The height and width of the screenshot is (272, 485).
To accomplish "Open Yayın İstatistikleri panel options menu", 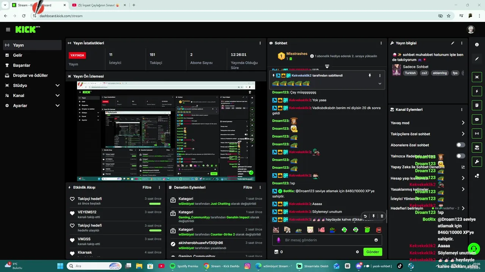I will (260, 43).
